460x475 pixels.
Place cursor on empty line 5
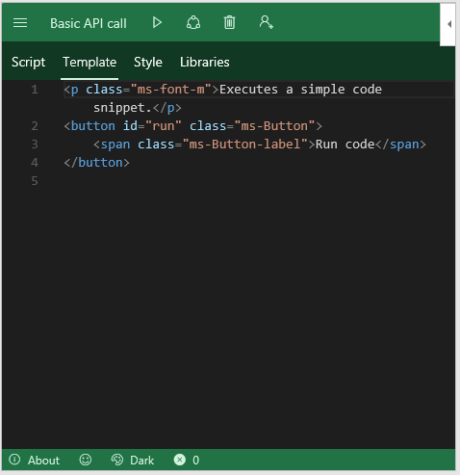(257, 181)
